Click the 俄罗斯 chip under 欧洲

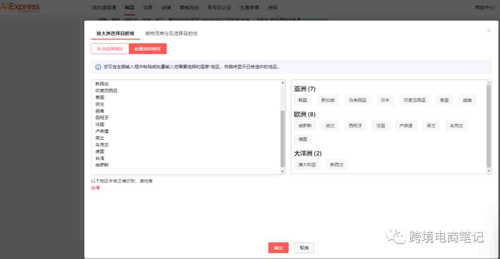click(x=305, y=126)
